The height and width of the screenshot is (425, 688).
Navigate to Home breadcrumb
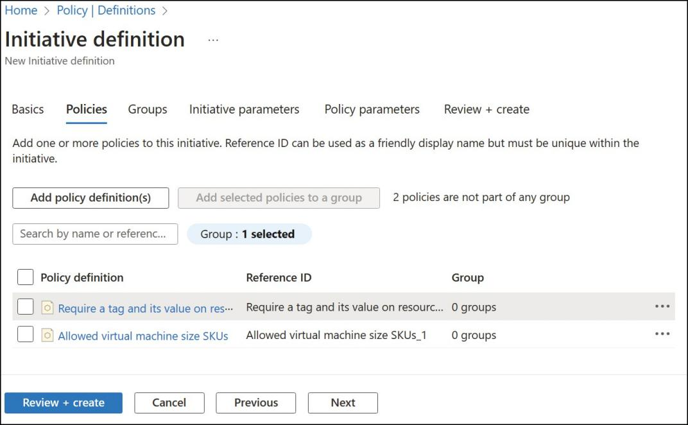(21, 10)
